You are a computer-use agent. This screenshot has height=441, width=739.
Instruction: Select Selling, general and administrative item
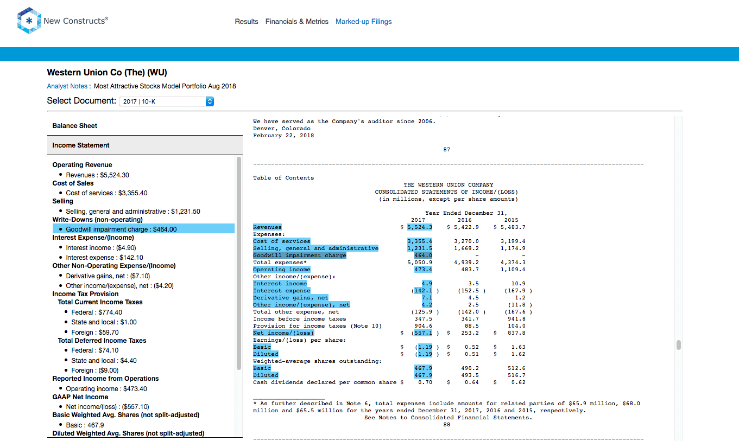133,212
